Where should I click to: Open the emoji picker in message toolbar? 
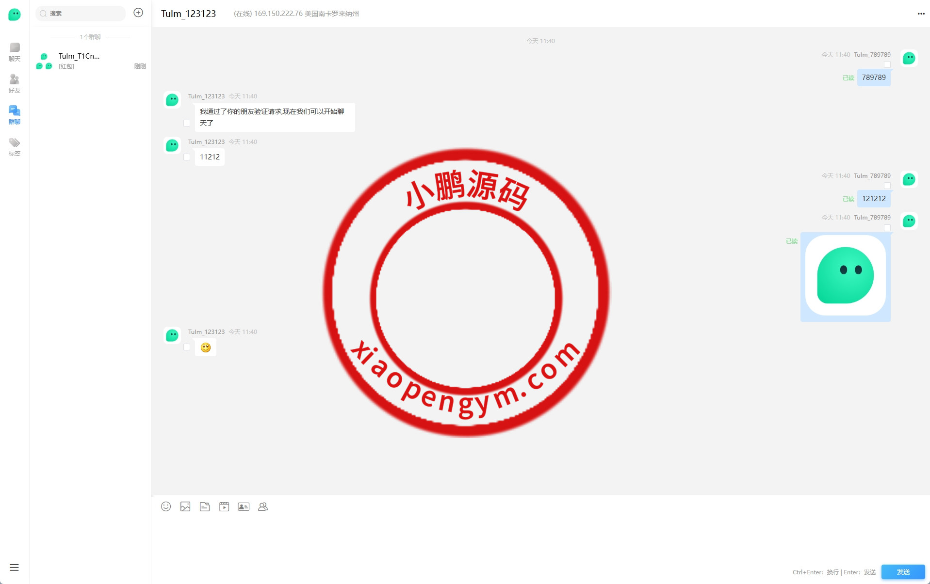click(x=166, y=506)
